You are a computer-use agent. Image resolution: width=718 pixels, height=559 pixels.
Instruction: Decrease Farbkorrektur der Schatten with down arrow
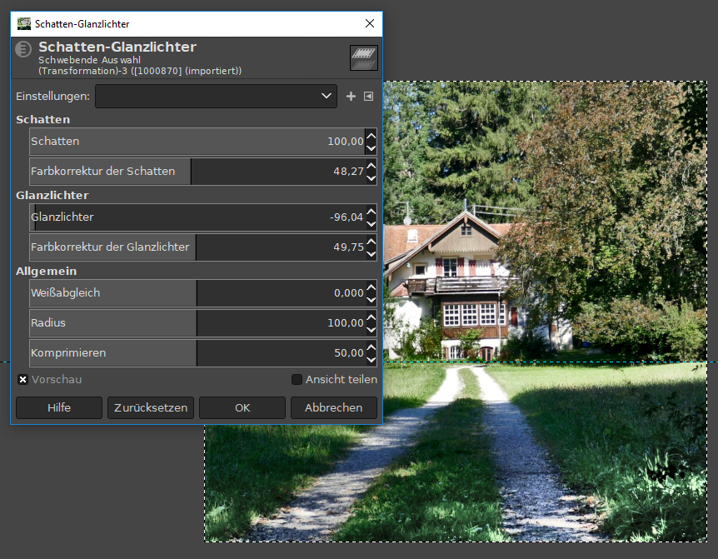[371, 177]
